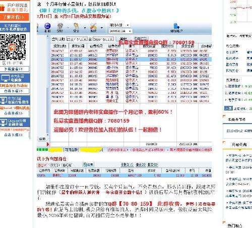This screenshot has height=228, width=252.
Task: Click the query button beside the date range
Action: 123,38
